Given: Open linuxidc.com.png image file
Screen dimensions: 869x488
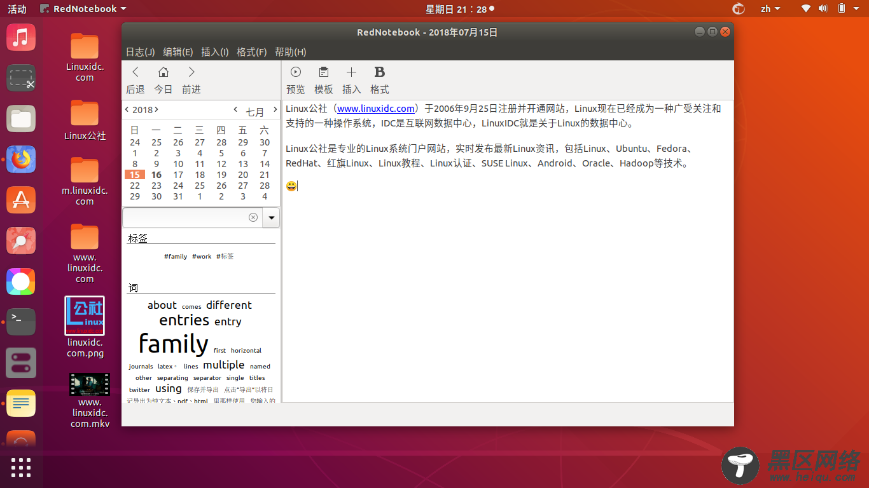Looking at the screenshot, I should 85,327.
